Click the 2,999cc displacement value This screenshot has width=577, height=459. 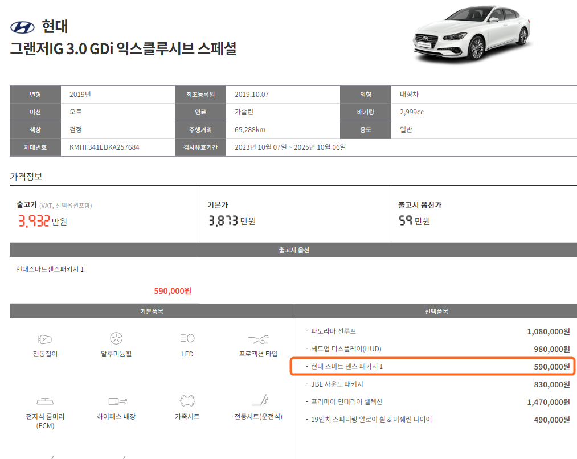pos(412,112)
